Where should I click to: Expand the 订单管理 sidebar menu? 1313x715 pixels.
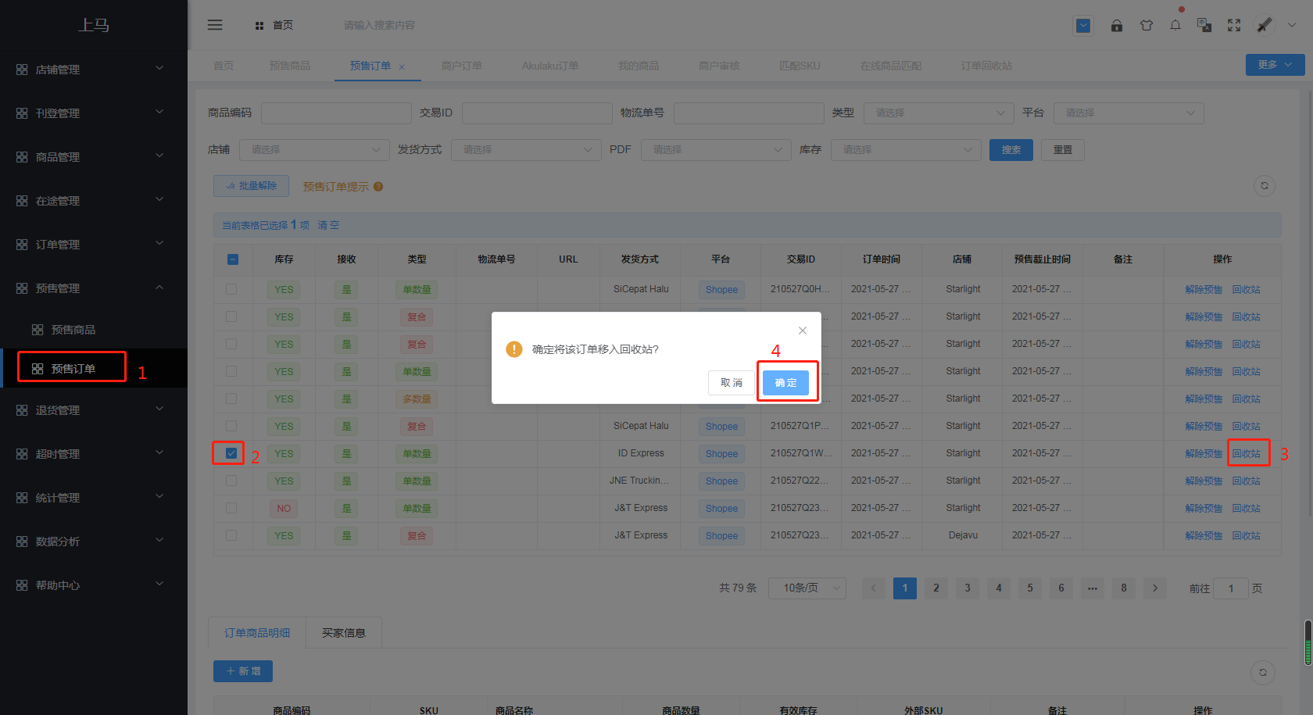coord(94,245)
